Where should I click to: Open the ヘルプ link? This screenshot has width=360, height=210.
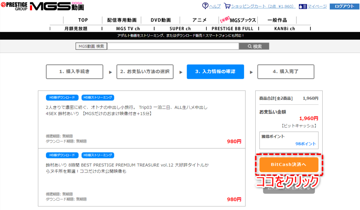click(215, 6)
